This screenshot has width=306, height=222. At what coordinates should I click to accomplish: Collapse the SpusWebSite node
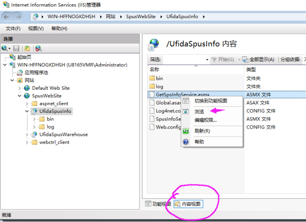(19, 96)
